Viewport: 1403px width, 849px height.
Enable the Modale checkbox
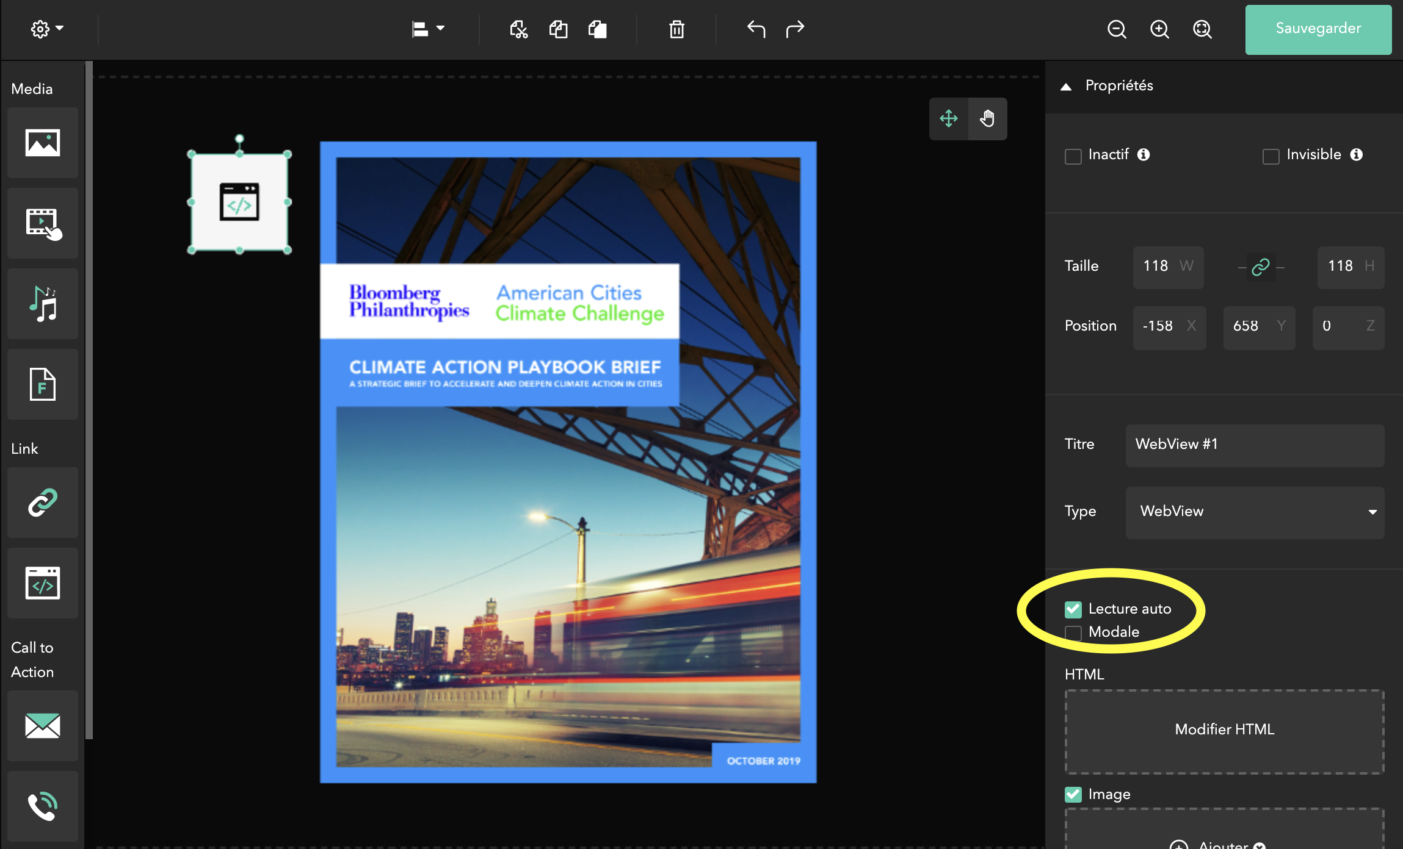coord(1073,633)
